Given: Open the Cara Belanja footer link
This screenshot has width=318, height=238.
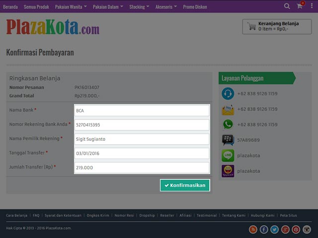Looking at the screenshot, I should (16, 216).
